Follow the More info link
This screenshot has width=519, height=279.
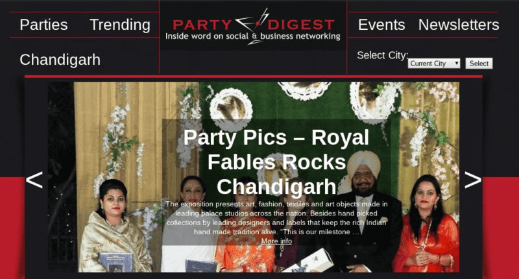[276, 241]
